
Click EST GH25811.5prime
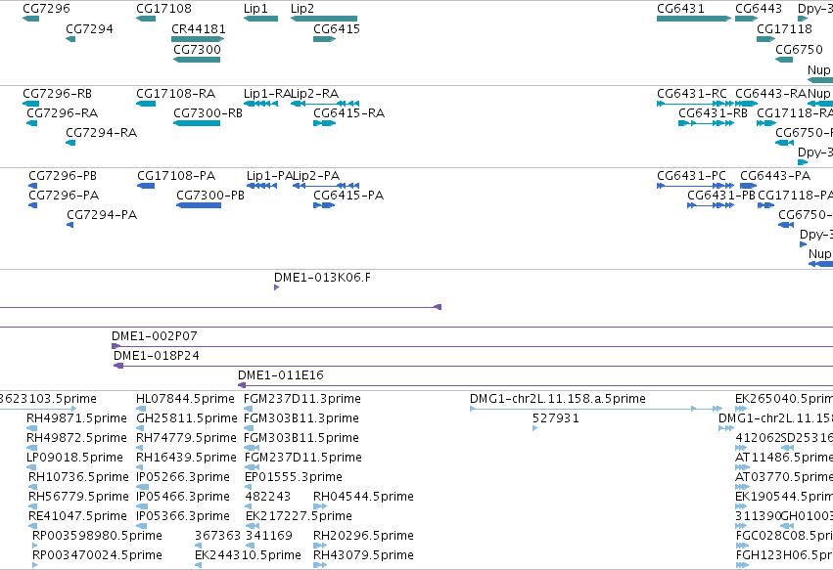tap(140, 428)
